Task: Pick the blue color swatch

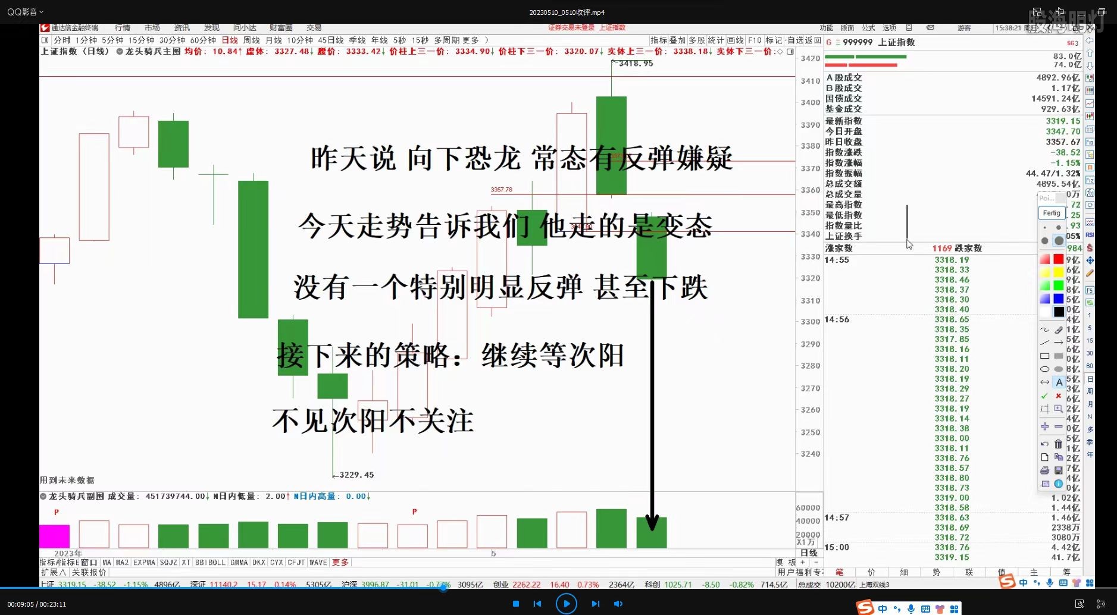Action: pos(1059,299)
